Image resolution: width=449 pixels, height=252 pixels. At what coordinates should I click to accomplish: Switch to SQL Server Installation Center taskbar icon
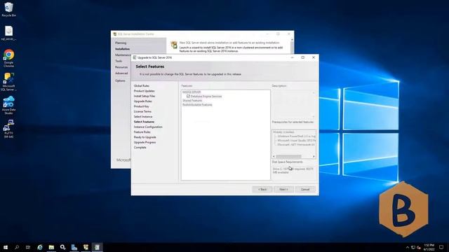[x=86, y=247]
